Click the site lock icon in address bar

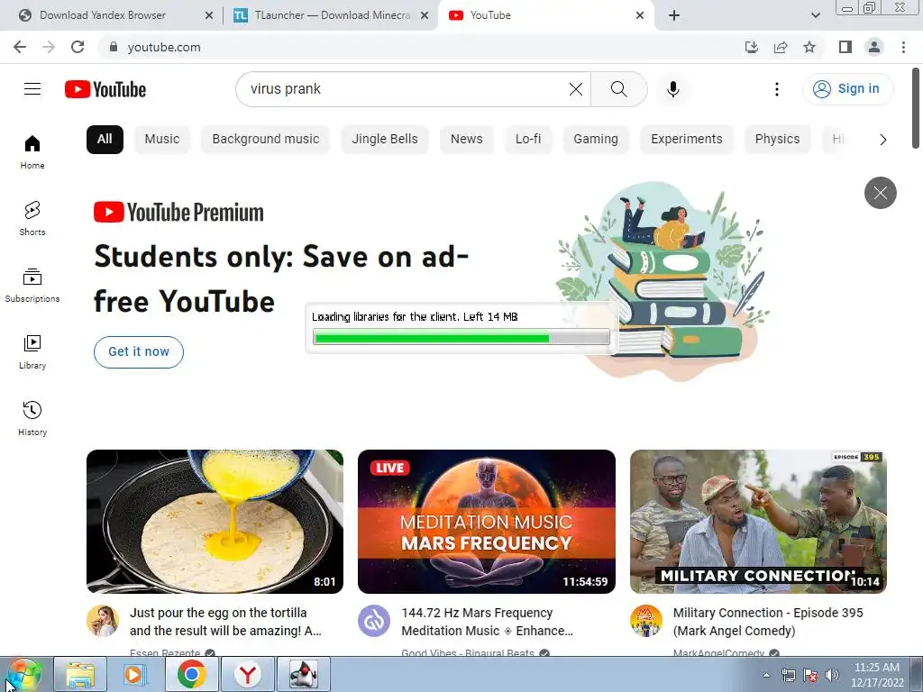tap(114, 47)
